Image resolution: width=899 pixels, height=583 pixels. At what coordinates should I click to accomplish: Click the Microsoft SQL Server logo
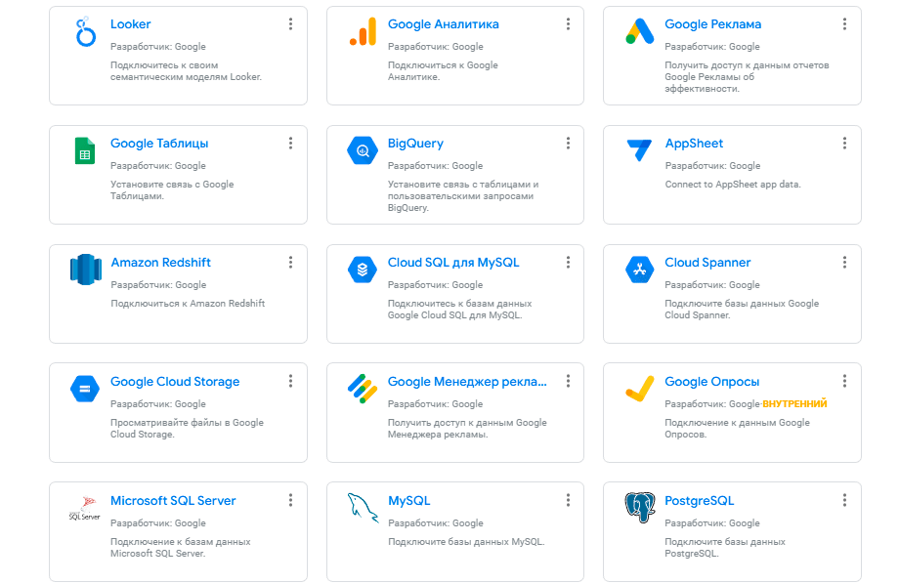pos(85,508)
